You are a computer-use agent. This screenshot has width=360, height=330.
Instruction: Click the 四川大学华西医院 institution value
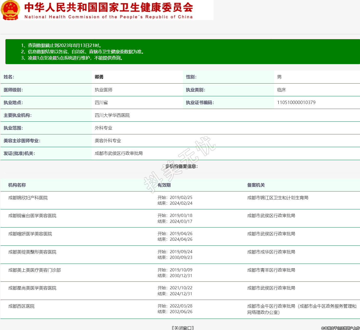(x=112, y=115)
